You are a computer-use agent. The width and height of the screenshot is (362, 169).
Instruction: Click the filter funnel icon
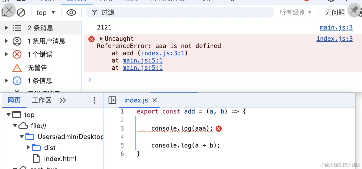click(94, 12)
